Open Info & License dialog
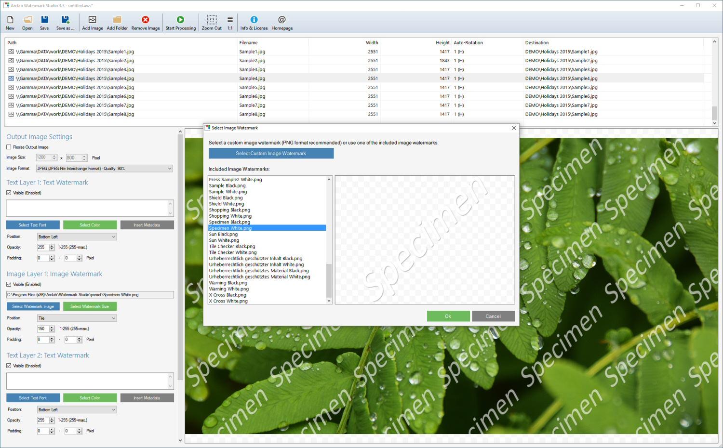The width and height of the screenshot is (723, 448). (x=254, y=23)
